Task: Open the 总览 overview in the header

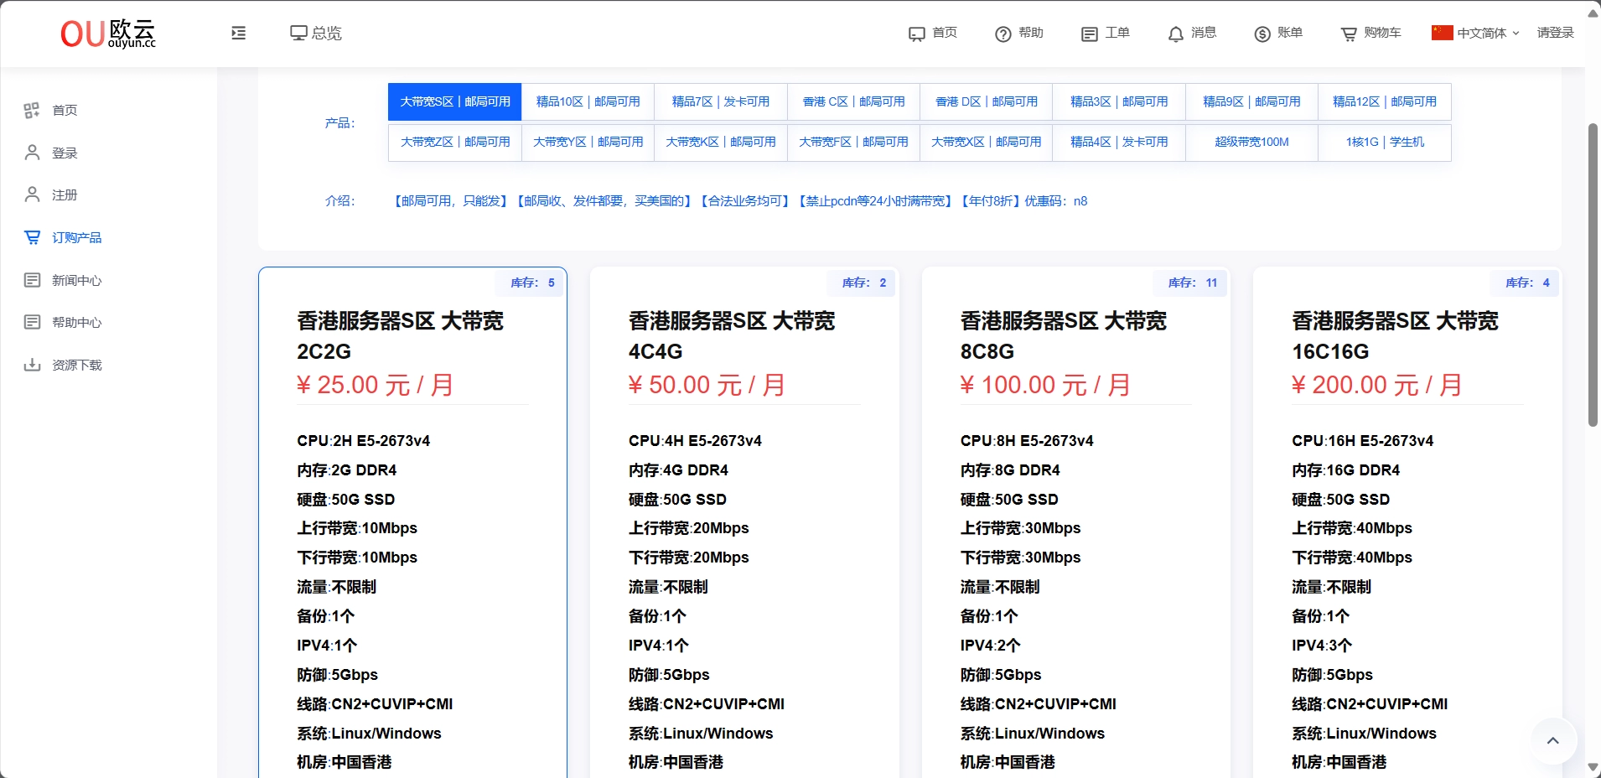Action: [316, 34]
